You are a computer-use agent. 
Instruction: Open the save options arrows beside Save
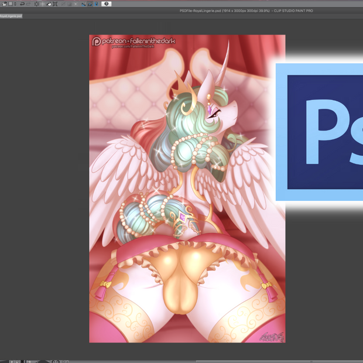[15, 4]
